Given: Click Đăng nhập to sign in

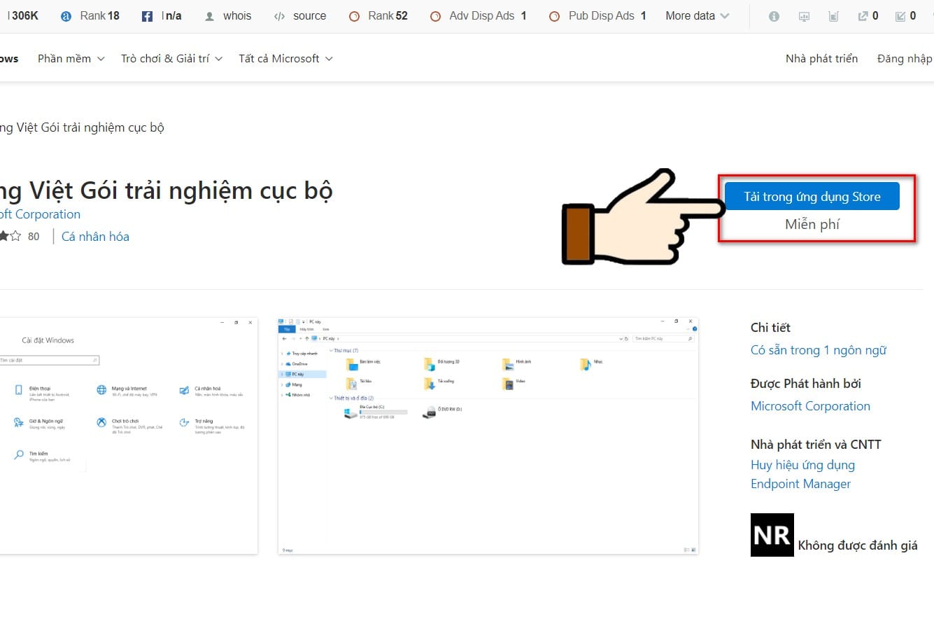Looking at the screenshot, I should point(905,59).
